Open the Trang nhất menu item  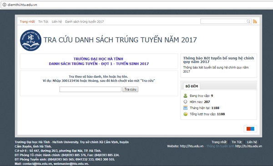27,21
